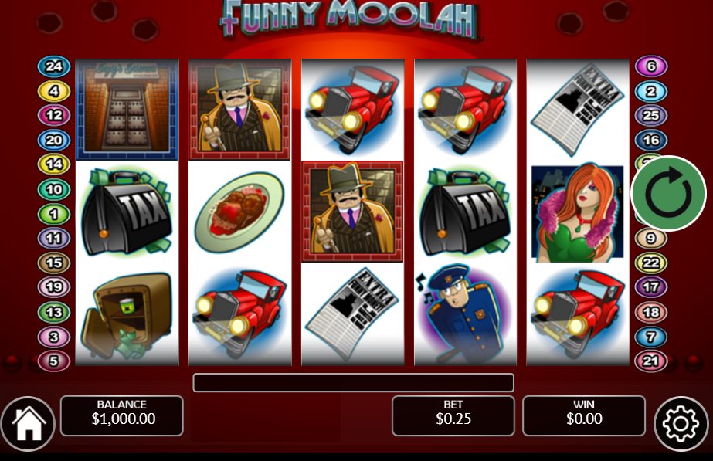Click payline 6 badge on right
Image resolution: width=713 pixels, height=461 pixels.
click(651, 66)
